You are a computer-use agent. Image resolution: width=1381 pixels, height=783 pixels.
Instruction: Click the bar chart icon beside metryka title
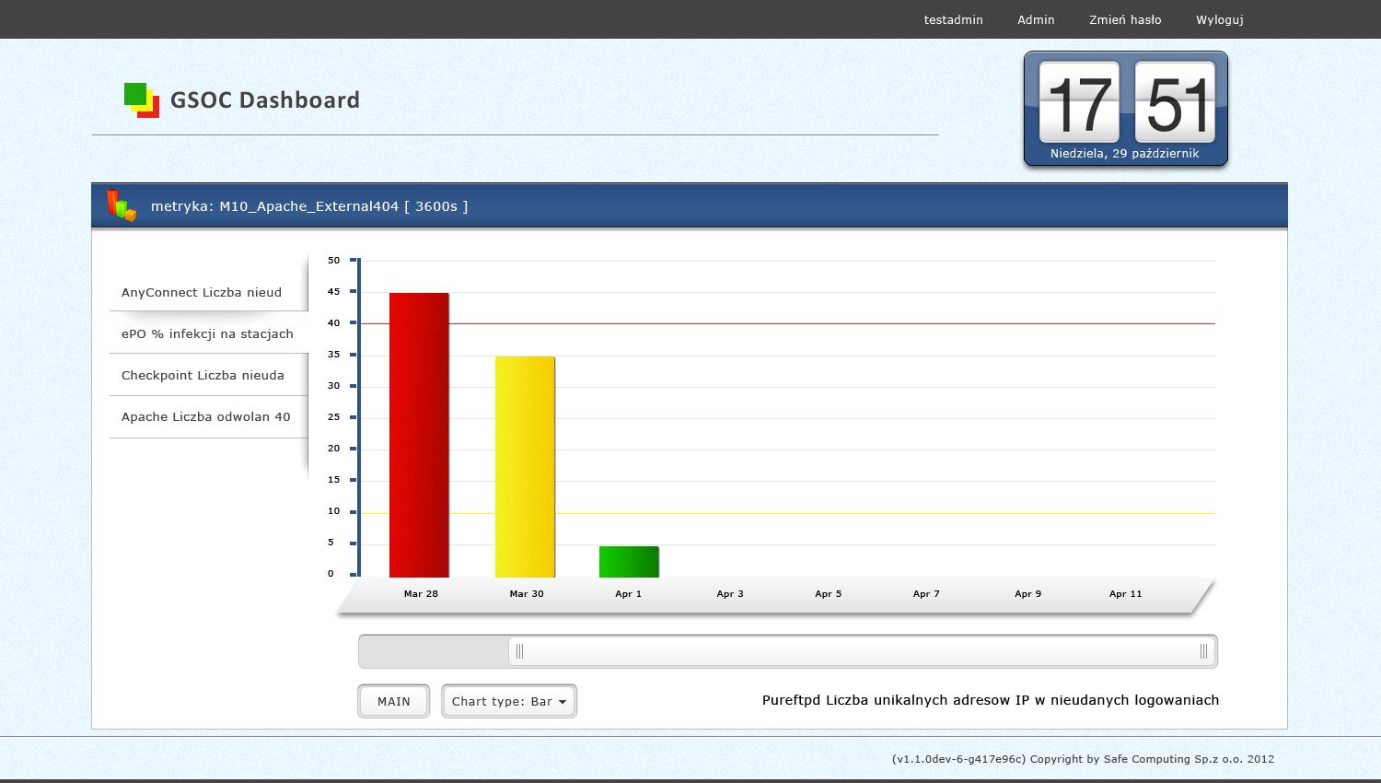(121, 205)
